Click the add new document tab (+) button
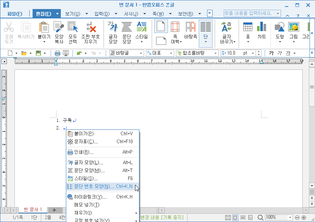The height and width of the screenshot is (222, 315). tap(54, 210)
